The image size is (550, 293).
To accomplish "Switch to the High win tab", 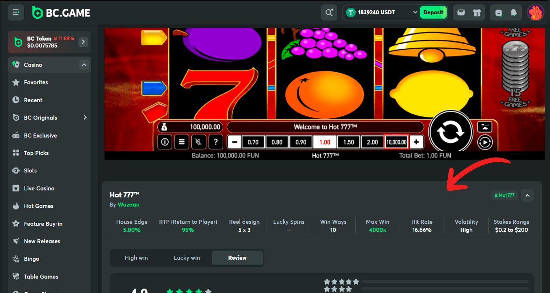I will (136, 258).
